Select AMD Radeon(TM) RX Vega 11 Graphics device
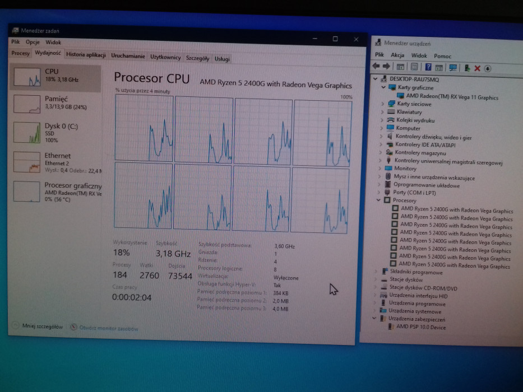The image size is (523, 392). click(452, 97)
